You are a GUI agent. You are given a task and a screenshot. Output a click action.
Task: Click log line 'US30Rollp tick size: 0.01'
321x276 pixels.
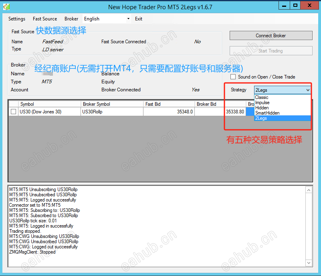pyautogui.click(x=33, y=221)
